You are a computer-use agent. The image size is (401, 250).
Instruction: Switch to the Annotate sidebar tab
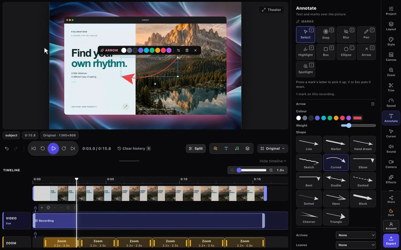click(391, 118)
